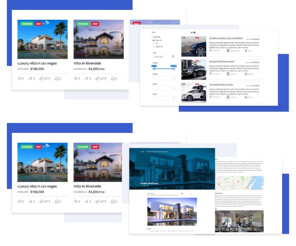Click calendar year icon on Tesla listing

(x=211, y=97)
